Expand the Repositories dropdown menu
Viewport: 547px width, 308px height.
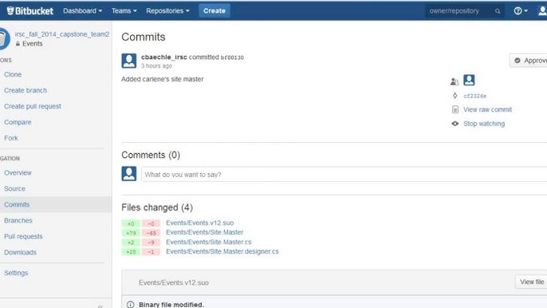pyautogui.click(x=167, y=11)
